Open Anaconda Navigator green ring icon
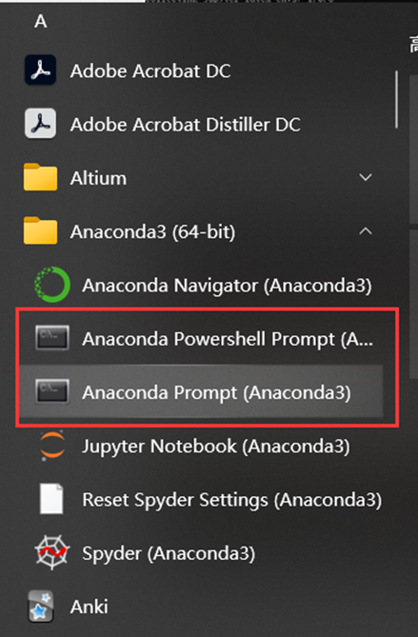 [x=52, y=285]
